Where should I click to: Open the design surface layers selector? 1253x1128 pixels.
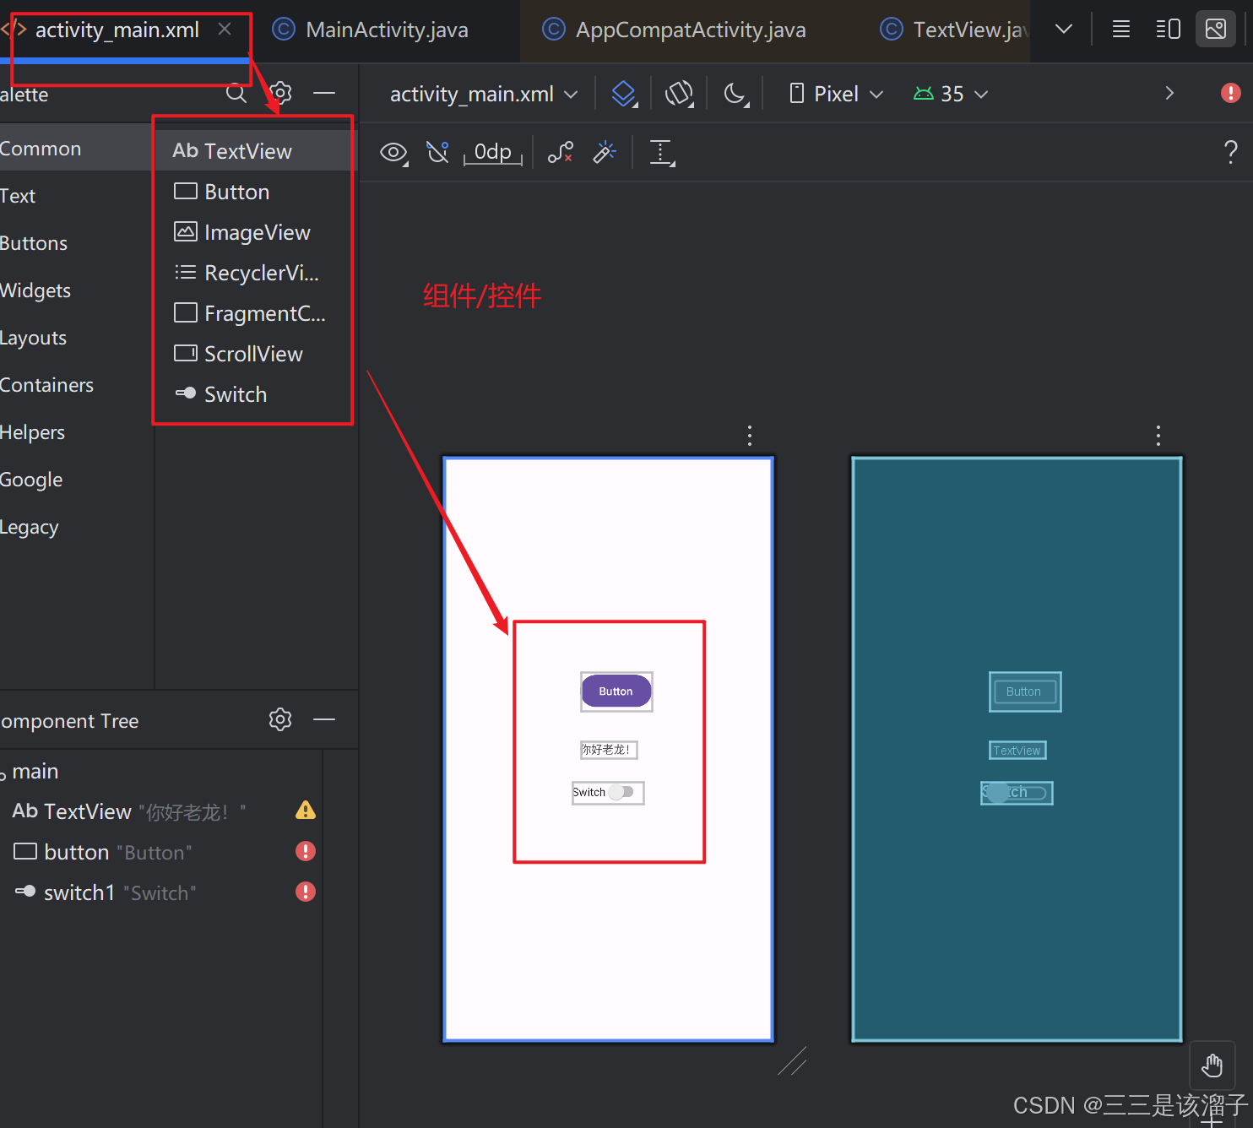624,94
